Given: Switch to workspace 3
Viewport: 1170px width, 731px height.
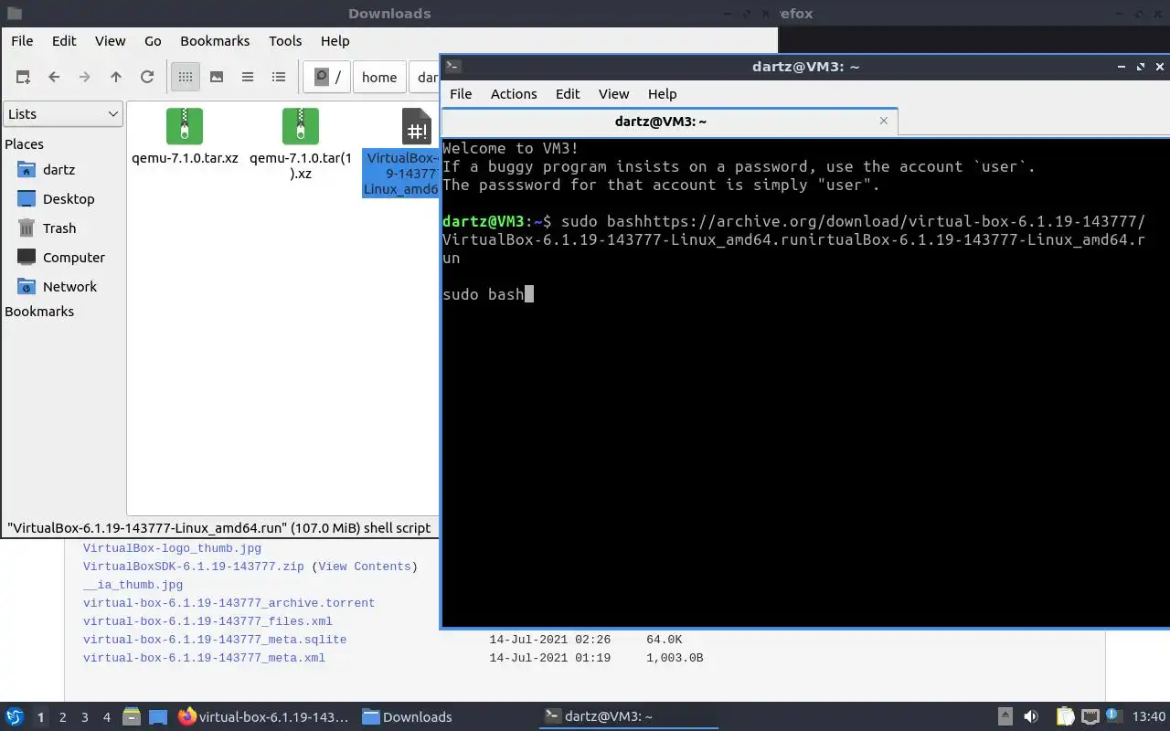Looking at the screenshot, I should [85, 717].
